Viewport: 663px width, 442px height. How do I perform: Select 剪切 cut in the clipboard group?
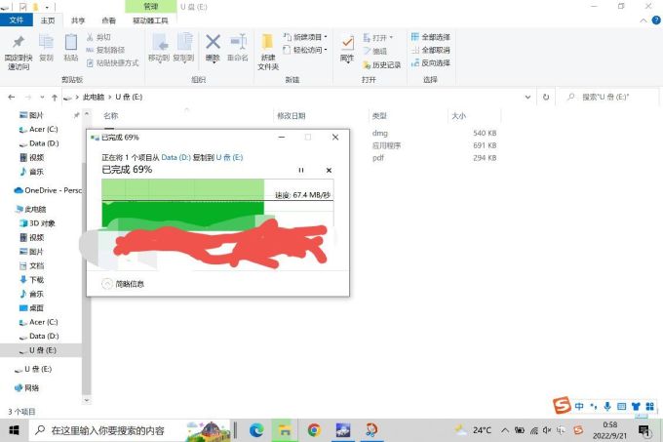[x=98, y=37]
